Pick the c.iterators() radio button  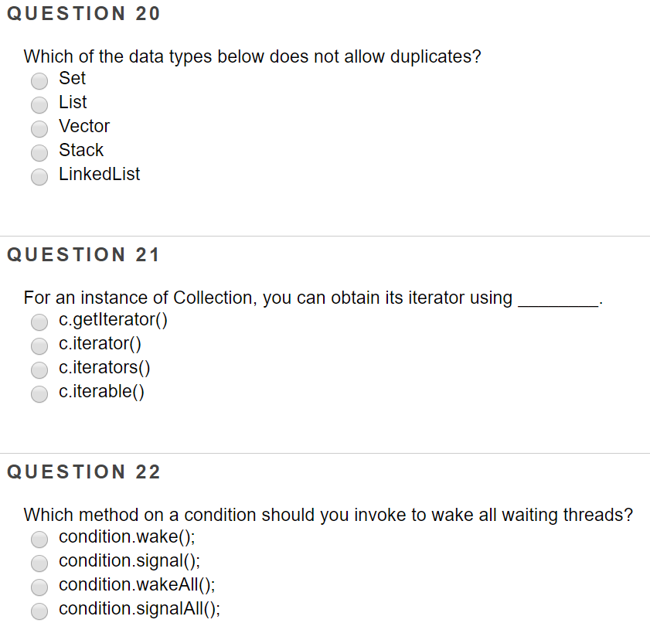click(x=39, y=369)
